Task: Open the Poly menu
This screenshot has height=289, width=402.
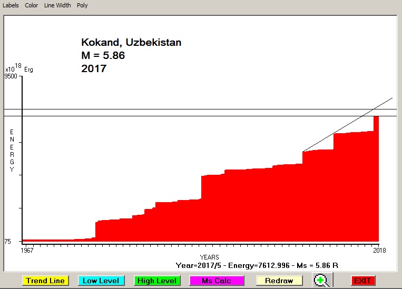Action: tap(82, 5)
